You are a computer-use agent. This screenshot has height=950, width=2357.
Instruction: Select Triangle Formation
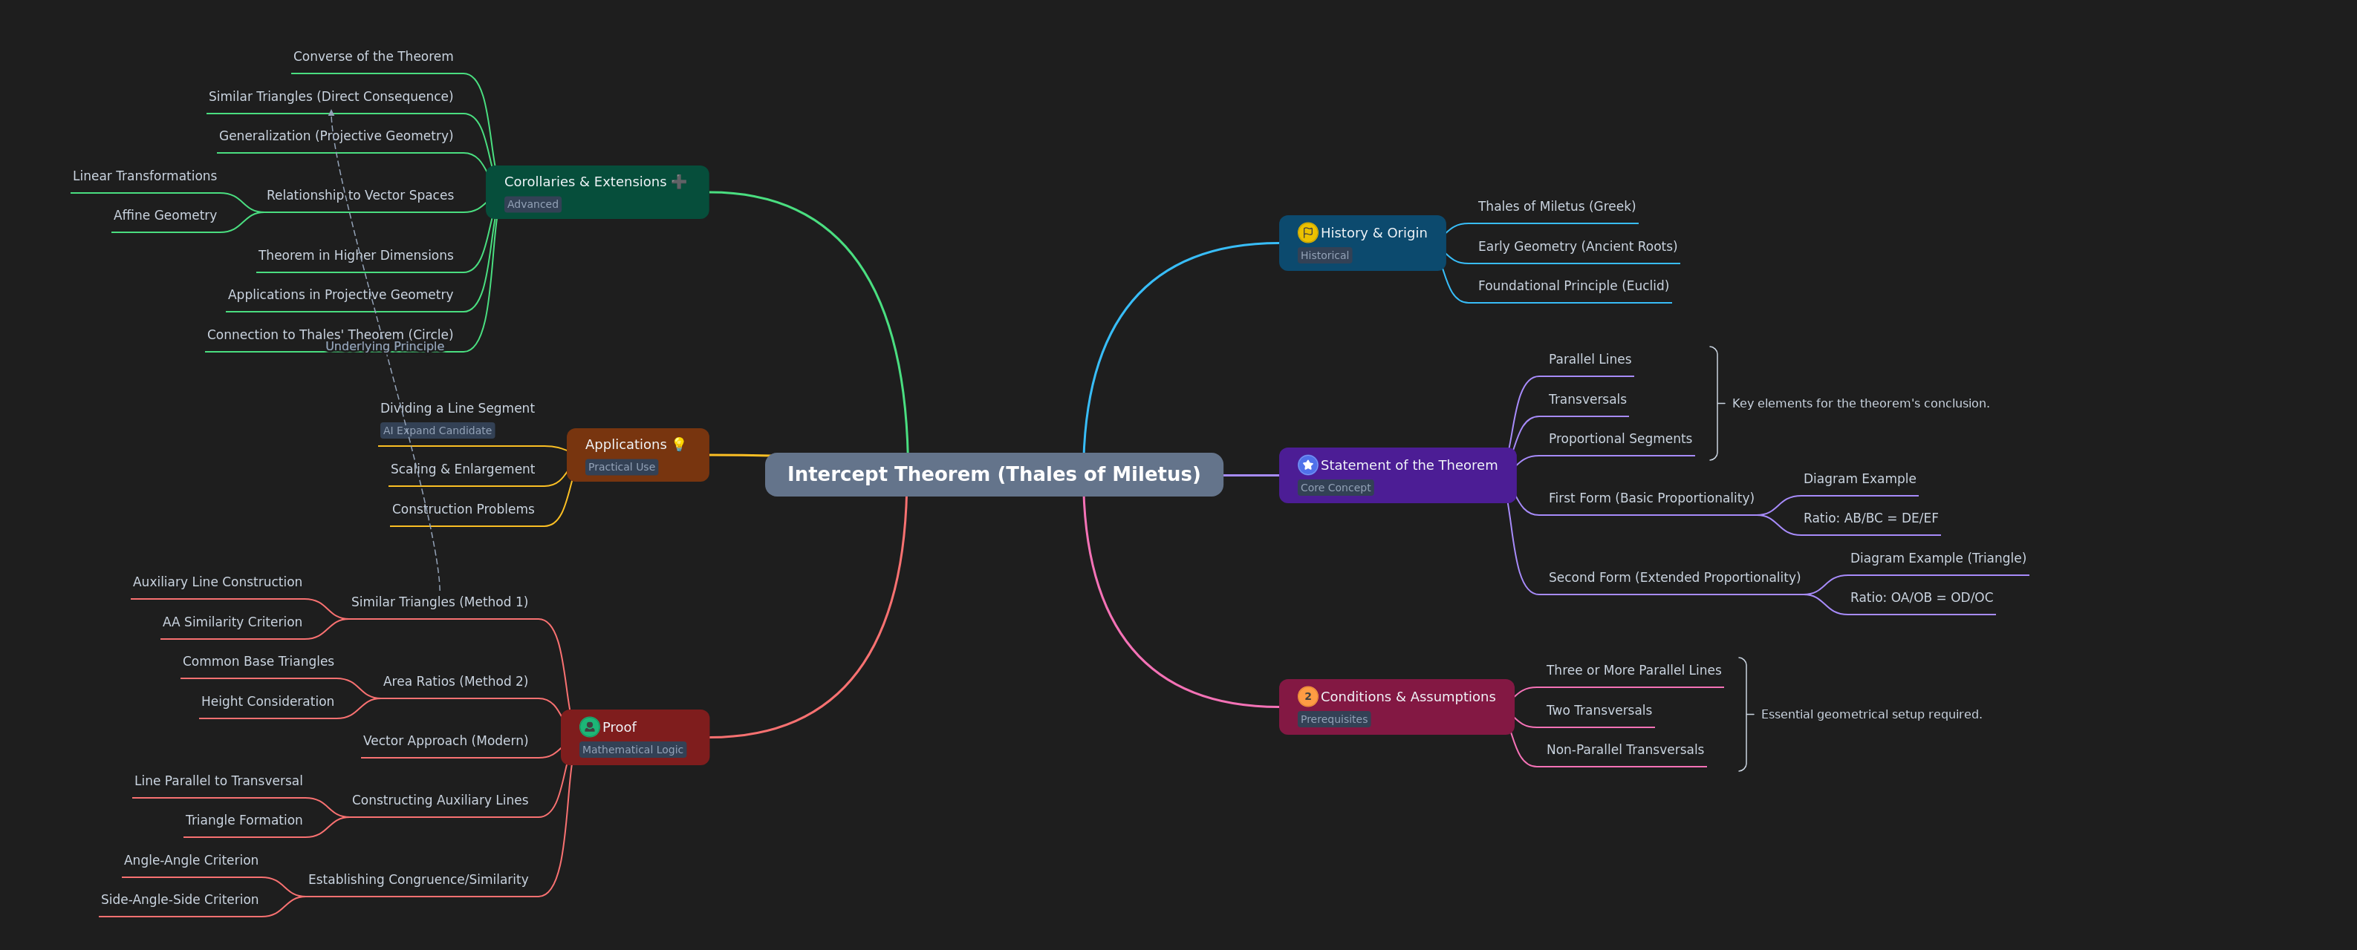click(x=244, y=821)
